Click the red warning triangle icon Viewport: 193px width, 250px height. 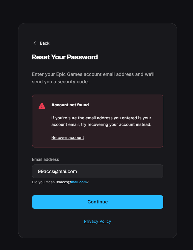tap(42, 106)
